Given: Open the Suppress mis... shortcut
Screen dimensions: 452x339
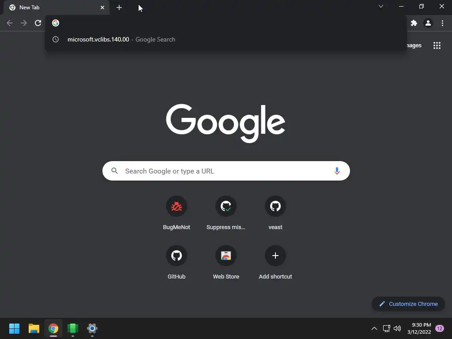Looking at the screenshot, I should pos(226,213).
